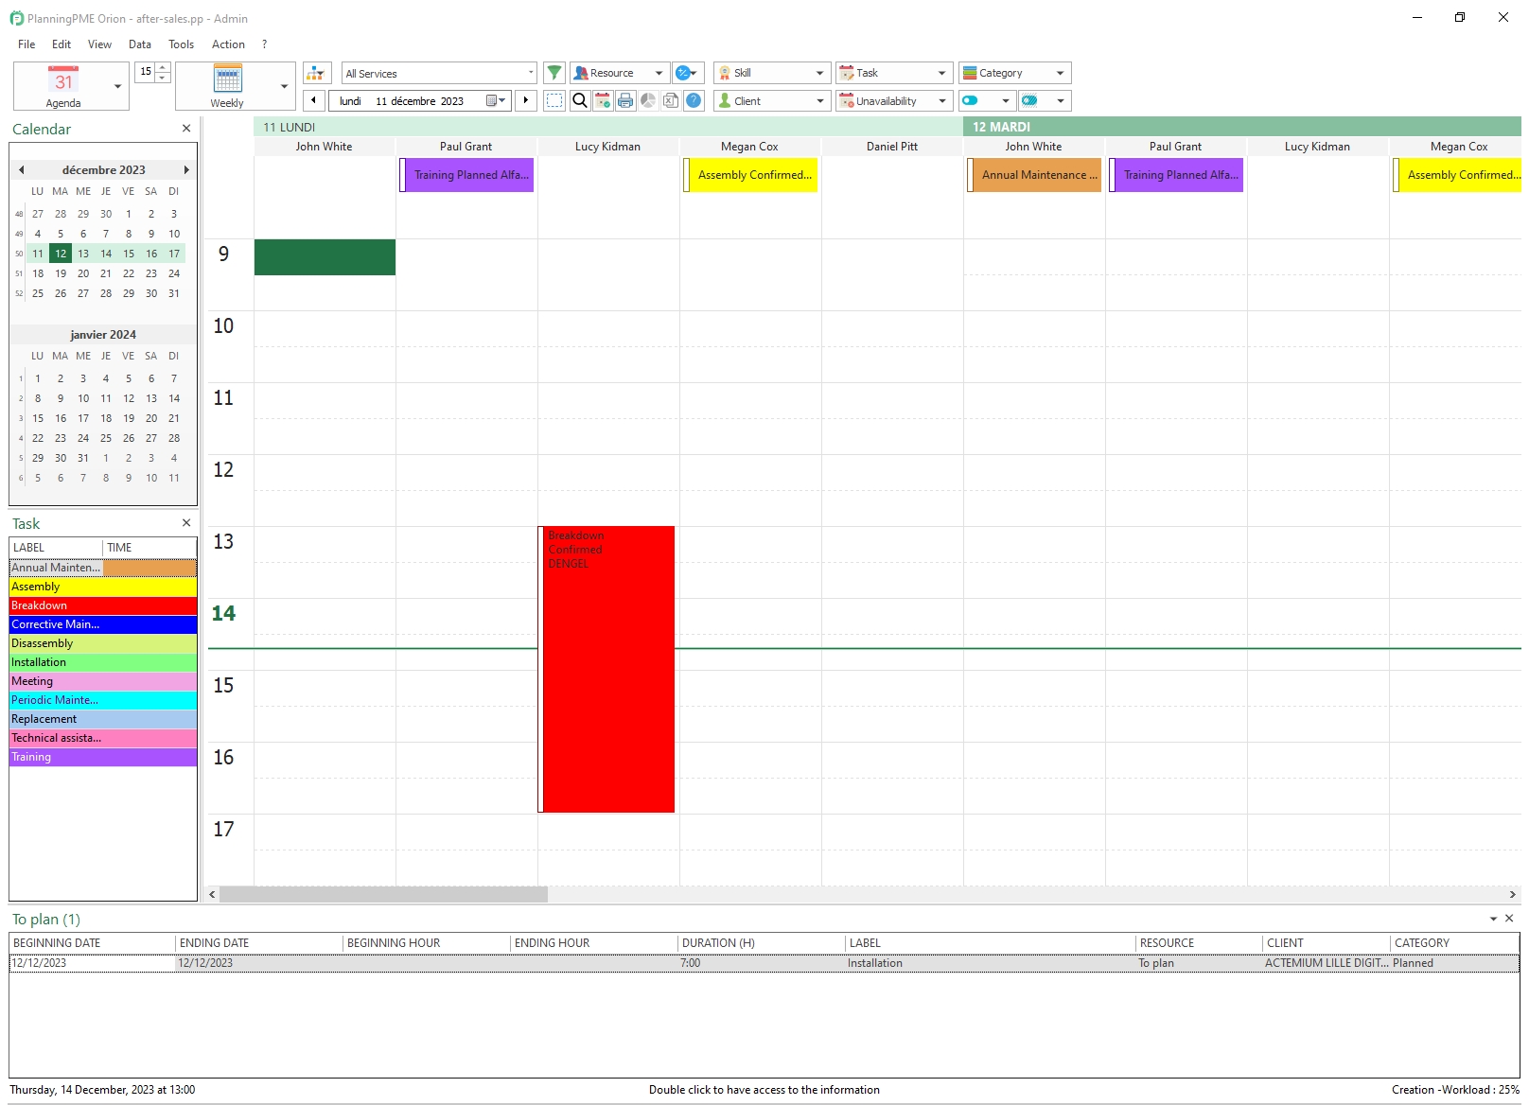Click the dark green block at 9 o'clock
1529x1105 pixels.
(325, 257)
